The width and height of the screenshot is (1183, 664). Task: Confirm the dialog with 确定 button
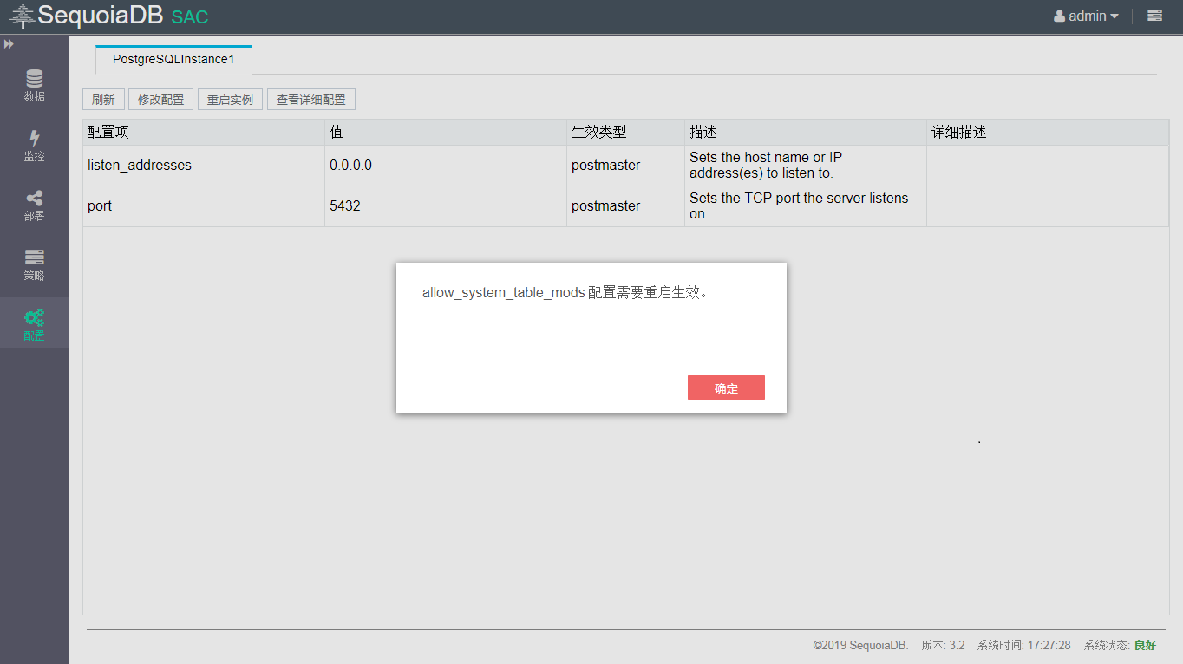726,387
